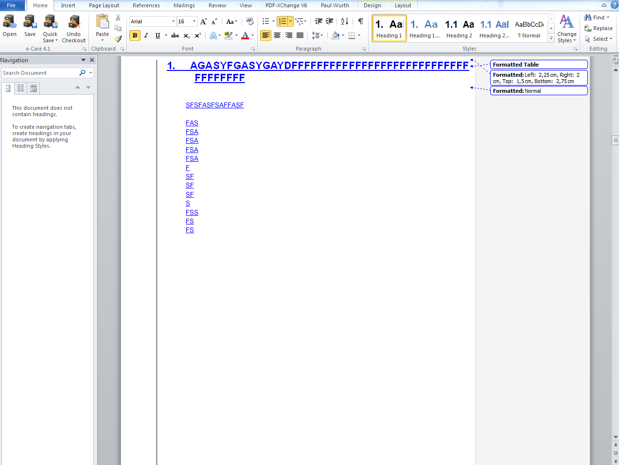Screen dimensions: 619x465
Task: Browse search results tab in Navigation pane
Action: [33, 88]
